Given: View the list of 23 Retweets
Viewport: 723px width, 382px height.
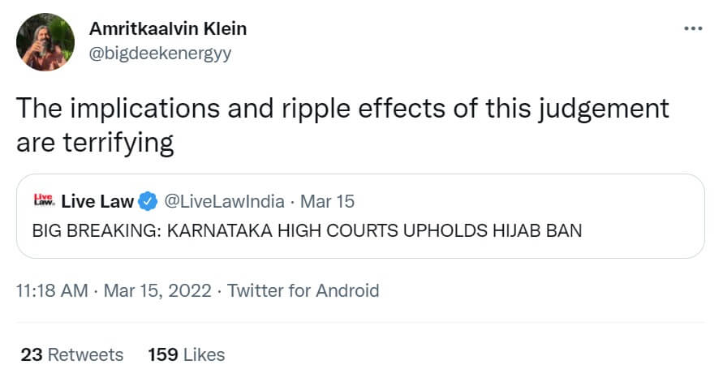Looking at the screenshot, I should tap(71, 354).
